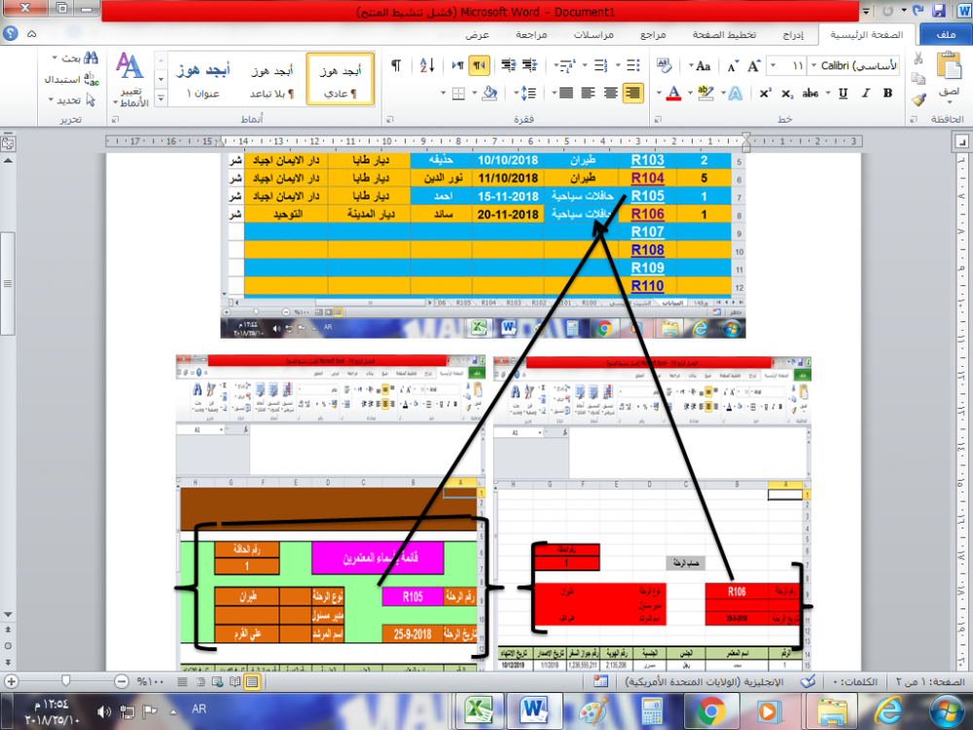Open Change Styles (تغيير الأنماط)

[x=129, y=80]
